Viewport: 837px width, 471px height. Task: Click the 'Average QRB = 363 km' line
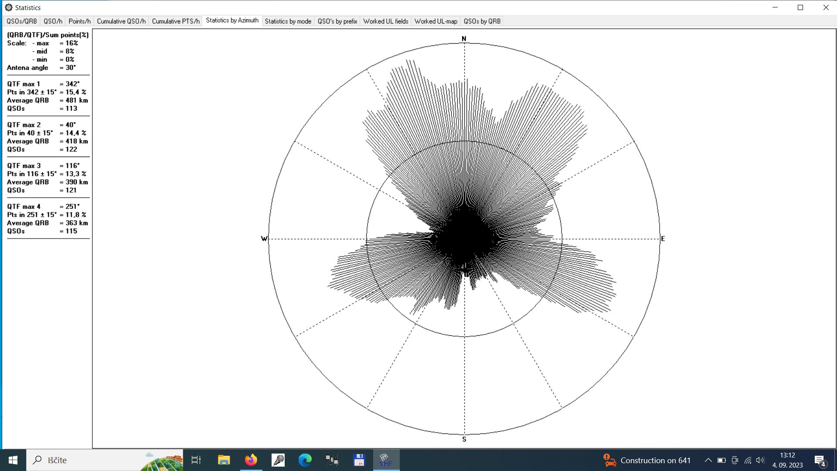[48, 223]
